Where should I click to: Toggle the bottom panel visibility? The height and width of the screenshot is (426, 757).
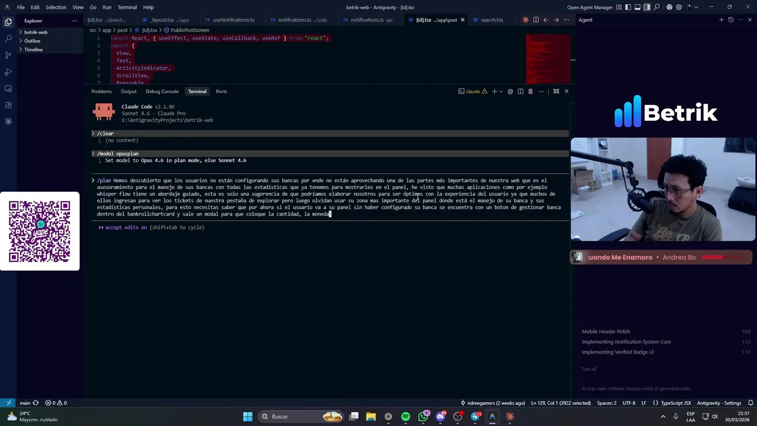pyautogui.click(x=638, y=7)
